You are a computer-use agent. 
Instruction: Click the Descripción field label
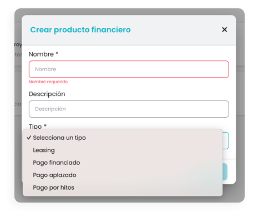(47, 94)
